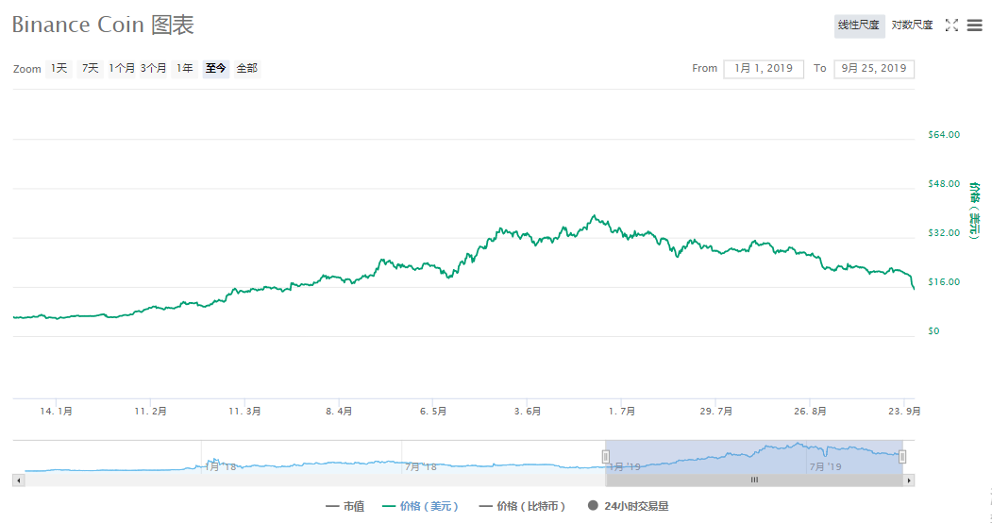Edit the From date field 1月 1, 2019

tap(764, 69)
